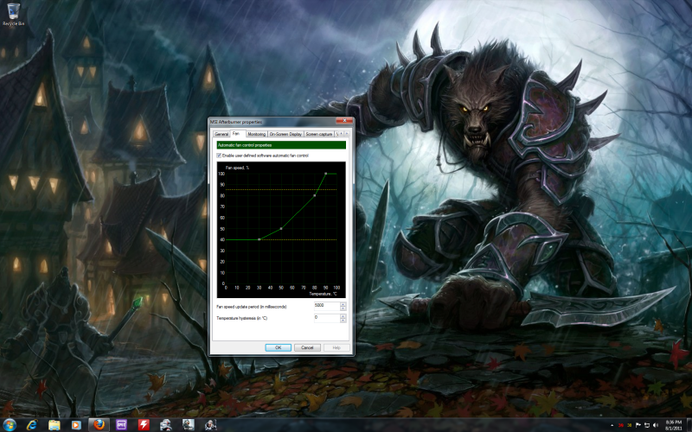
Task: Open the Recycle Bin desktop icon
Action: point(13,15)
